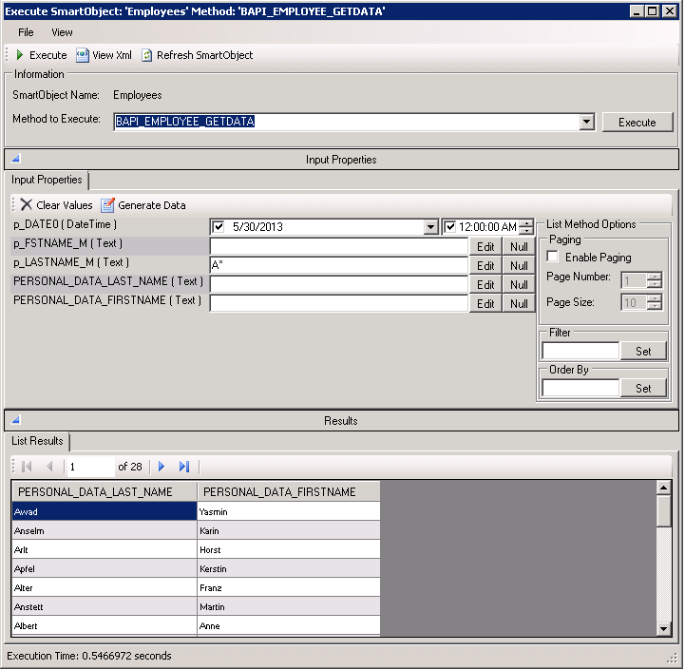The image size is (685, 670).
Task: Click the Page Number spinner
Action: [x=654, y=280]
